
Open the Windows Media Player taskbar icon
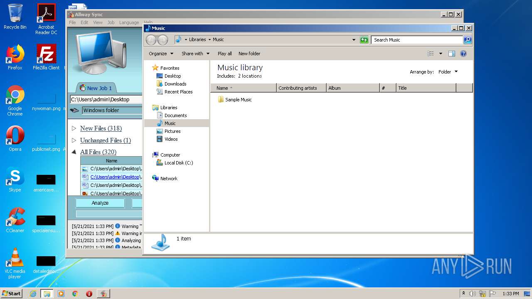click(61, 294)
